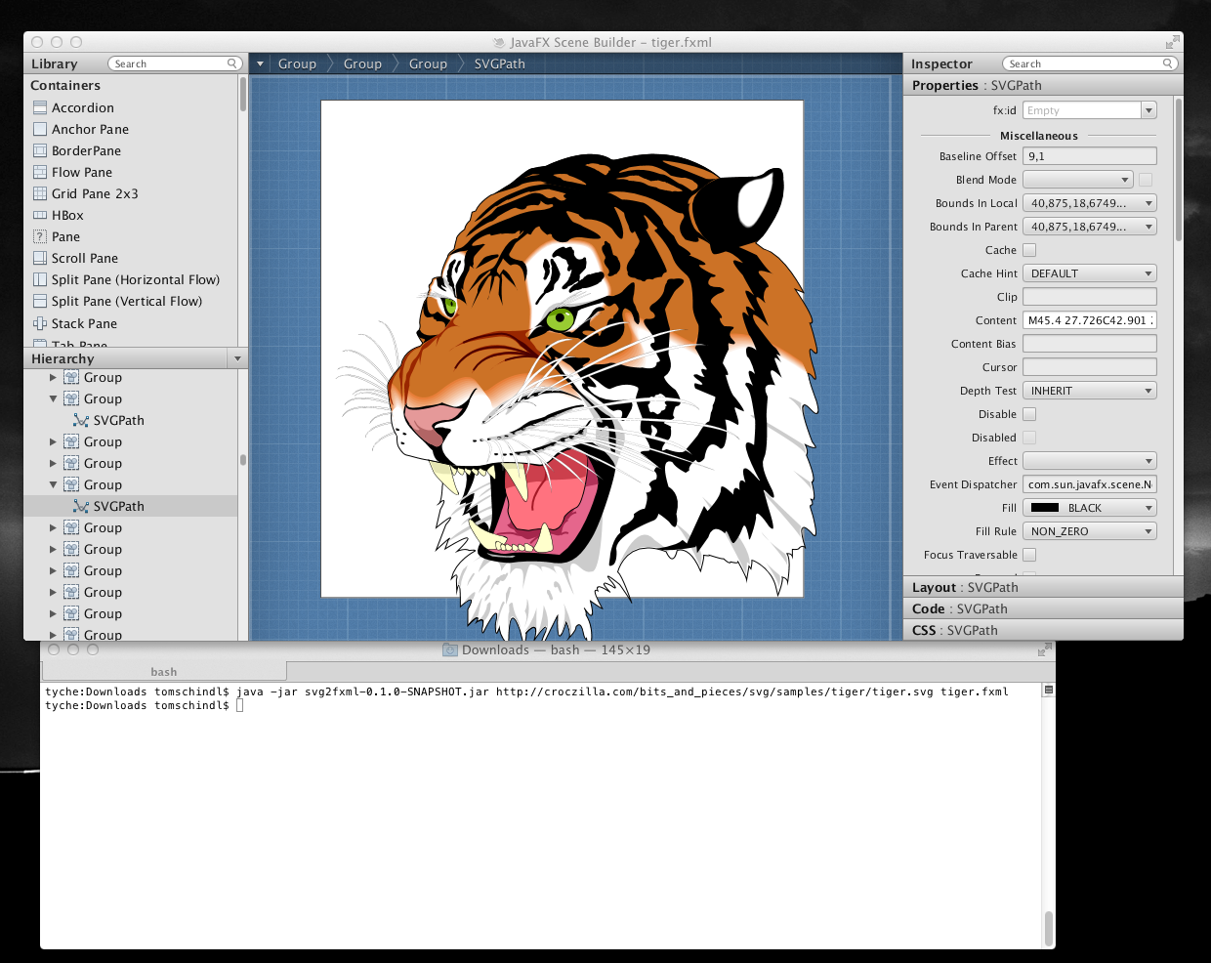Click the Library search field
1211x963 pixels.
tap(169, 63)
